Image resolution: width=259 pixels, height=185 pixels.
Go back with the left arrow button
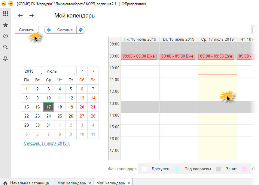pos(20,16)
